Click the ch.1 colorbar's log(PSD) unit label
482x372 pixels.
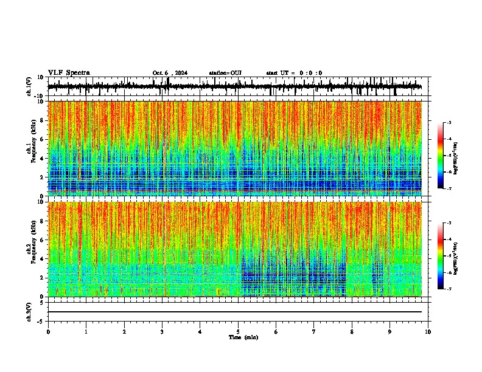point(456,159)
